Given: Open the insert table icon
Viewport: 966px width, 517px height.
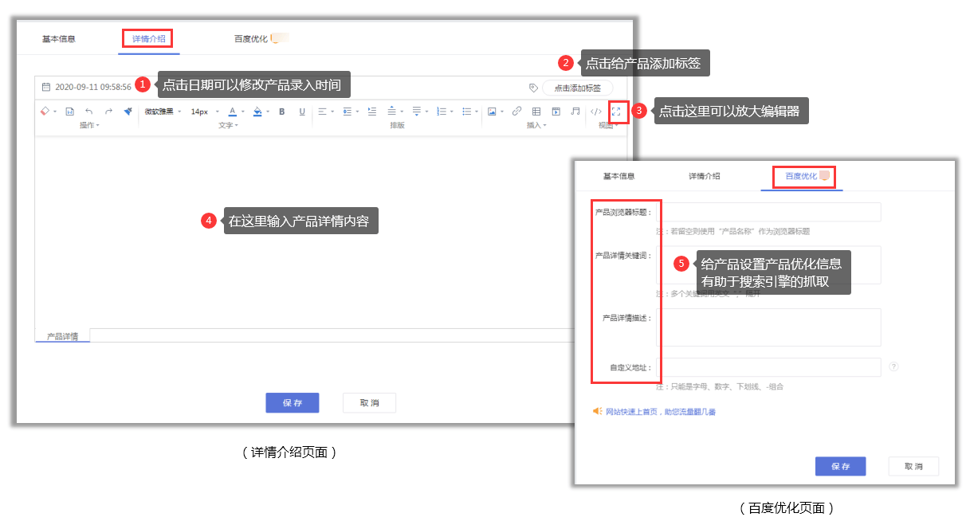Looking at the screenshot, I should click(x=536, y=112).
